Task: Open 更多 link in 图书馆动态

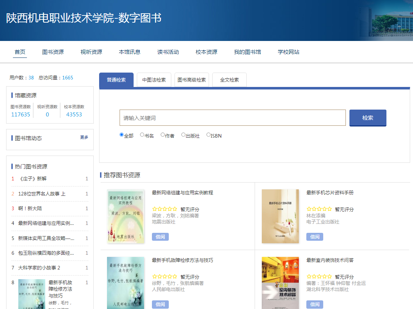Action: (84, 137)
